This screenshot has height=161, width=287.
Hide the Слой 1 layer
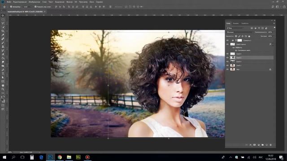coord(227,65)
